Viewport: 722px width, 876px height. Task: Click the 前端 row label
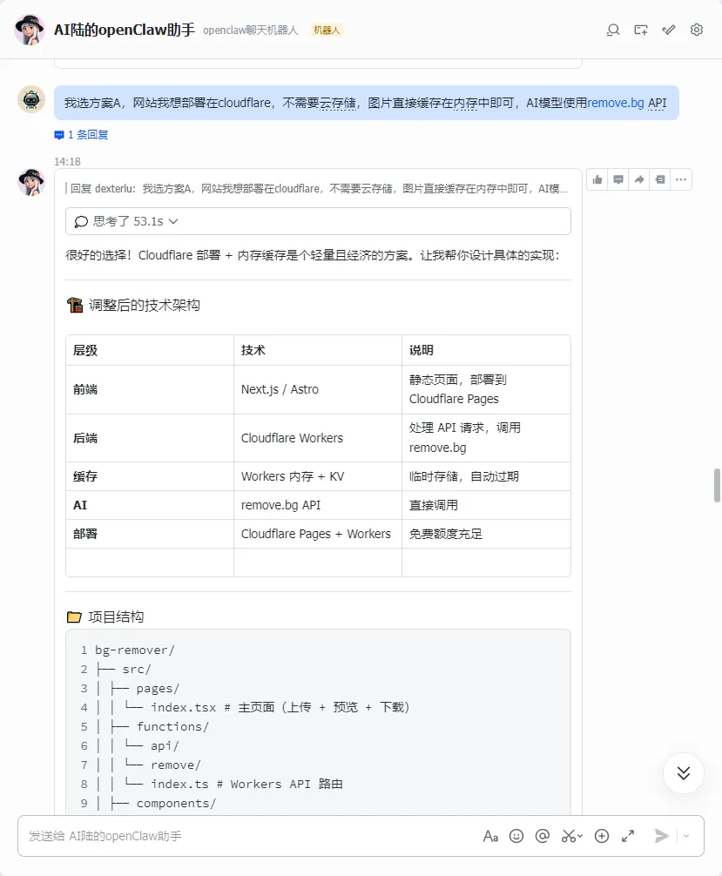pyautogui.click(x=85, y=389)
